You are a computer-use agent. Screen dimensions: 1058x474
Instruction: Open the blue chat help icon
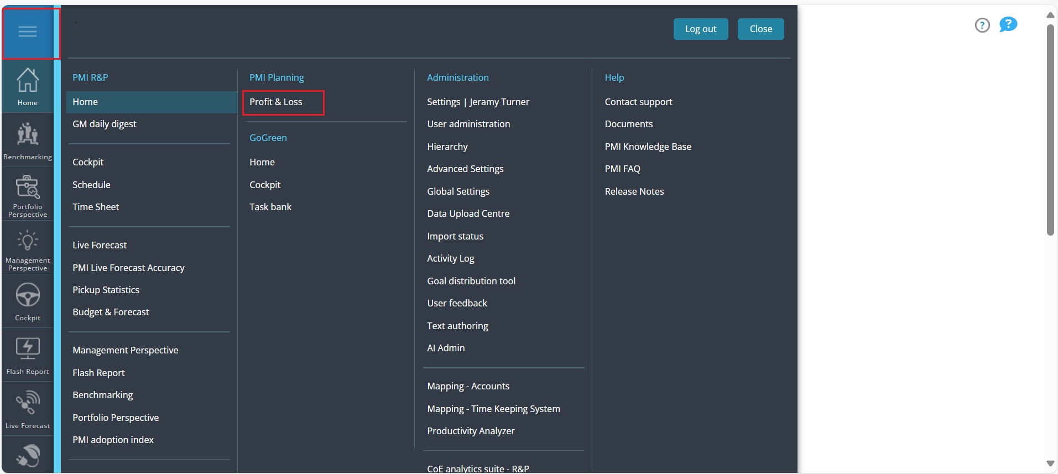tap(1008, 24)
